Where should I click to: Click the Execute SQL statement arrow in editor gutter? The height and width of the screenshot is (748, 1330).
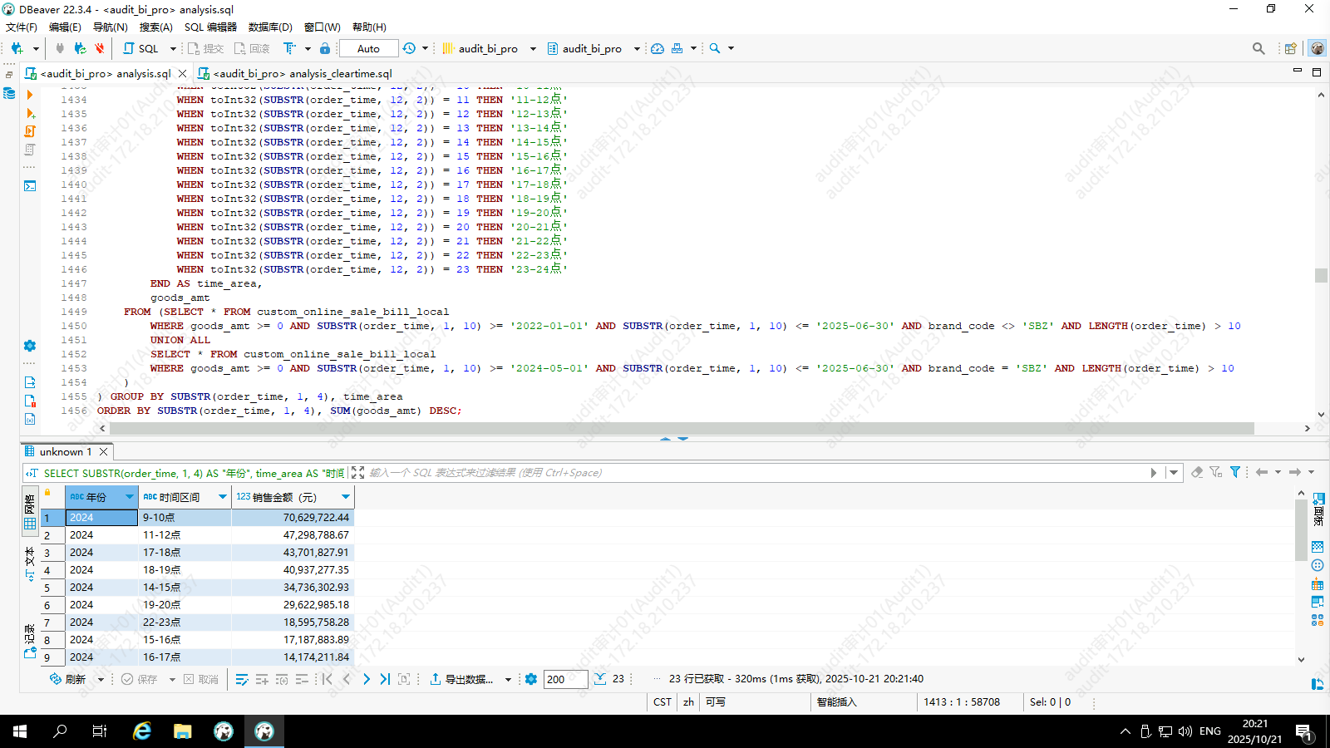(x=30, y=95)
